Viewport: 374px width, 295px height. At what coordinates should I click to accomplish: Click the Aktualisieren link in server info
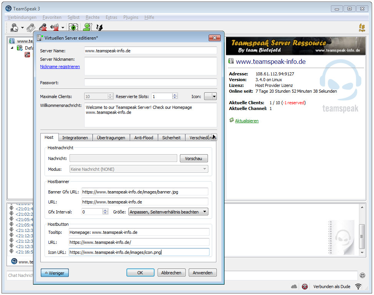[247, 121]
